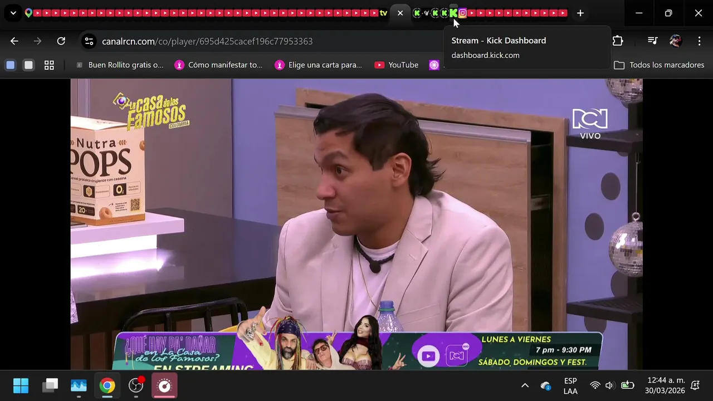Switch to the Google Maps pin tab
The width and height of the screenshot is (713, 401).
coord(28,13)
